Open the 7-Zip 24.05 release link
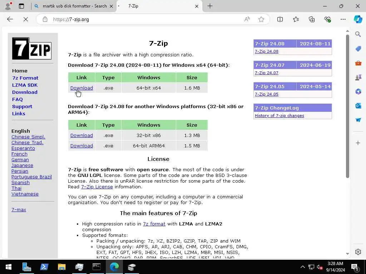 pos(267,94)
